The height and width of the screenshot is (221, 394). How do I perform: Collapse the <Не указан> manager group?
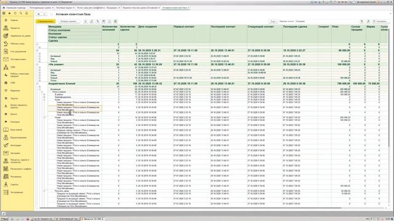(38, 64)
